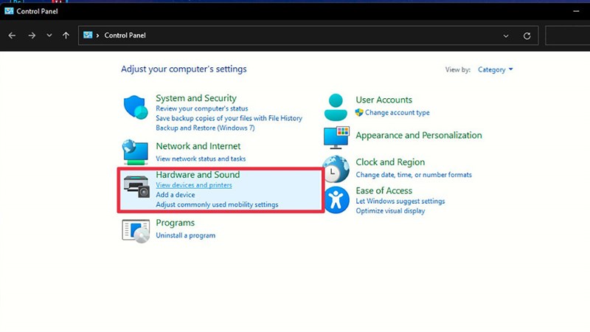This screenshot has height=332, width=590.
Task: Click the Control Panel address bar field
Action: [295, 35]
